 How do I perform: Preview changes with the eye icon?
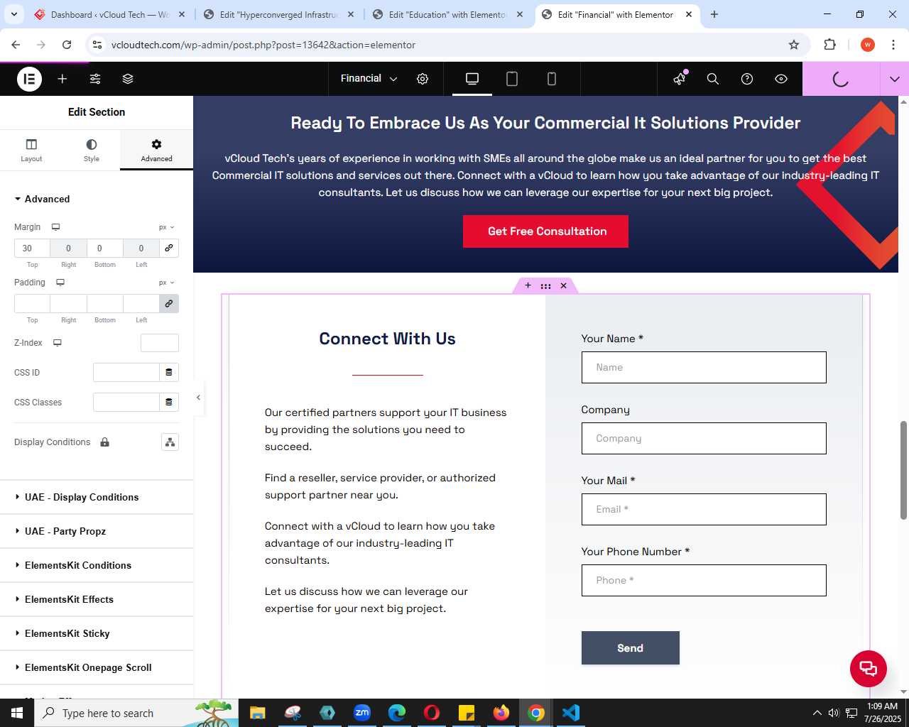(781, 79)
